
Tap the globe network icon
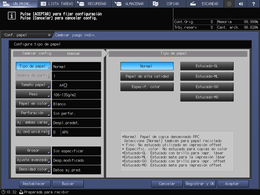coord(229,4)
